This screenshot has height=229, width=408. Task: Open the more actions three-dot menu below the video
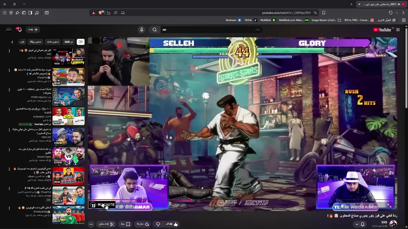click(91, 224)
